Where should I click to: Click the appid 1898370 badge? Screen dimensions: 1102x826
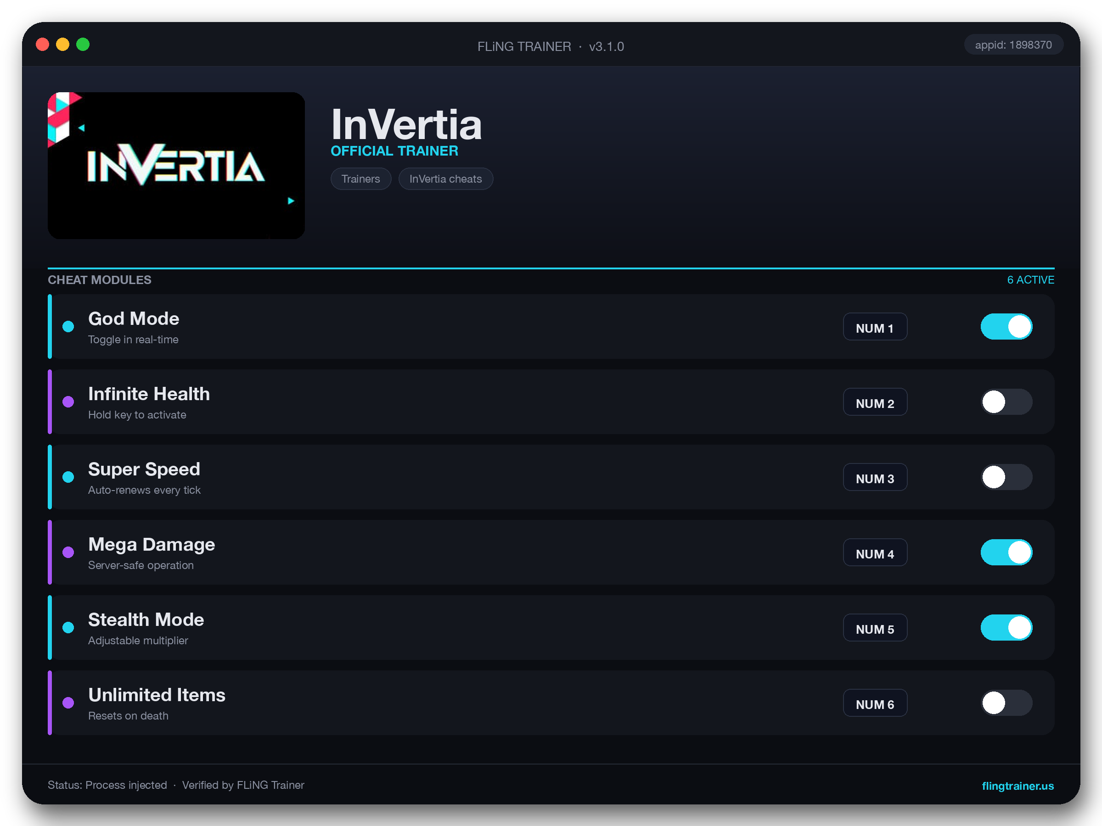1013,45
